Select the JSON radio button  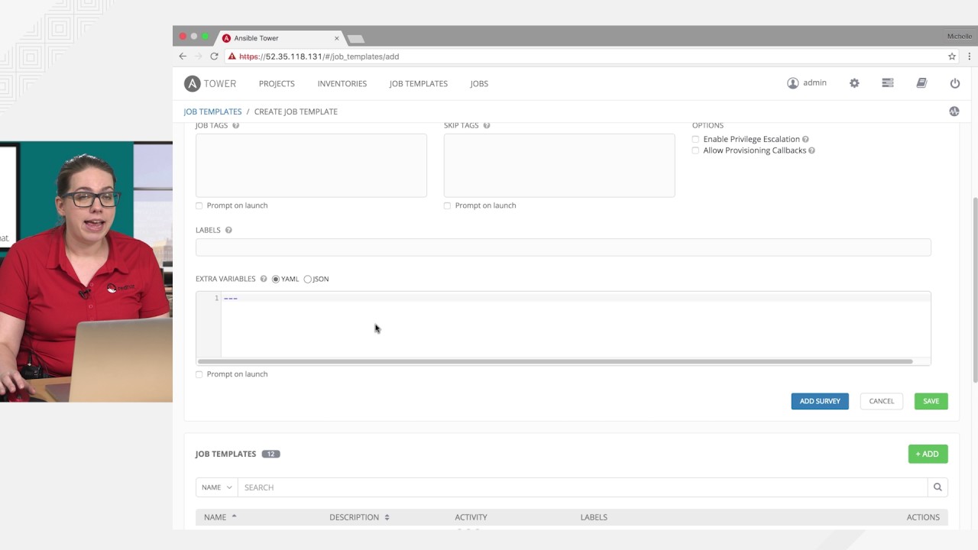tap(308, 279)
